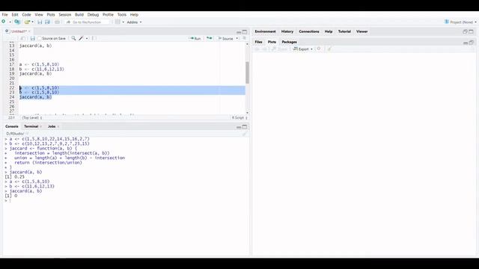Click the print icon in main toolbar

pyautogui.click(x=57, y=22)
